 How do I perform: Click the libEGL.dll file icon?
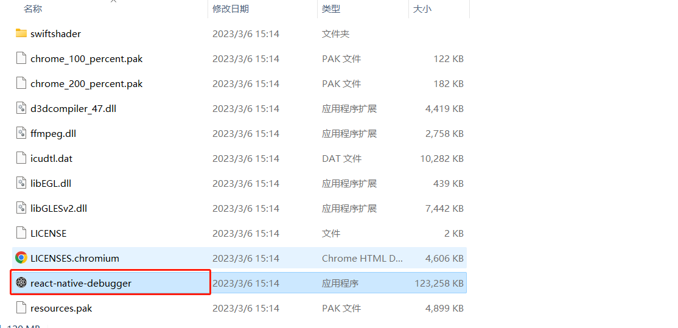click(21, 183)
